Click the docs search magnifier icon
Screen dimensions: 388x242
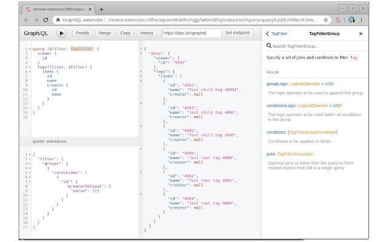coord(269,46)
